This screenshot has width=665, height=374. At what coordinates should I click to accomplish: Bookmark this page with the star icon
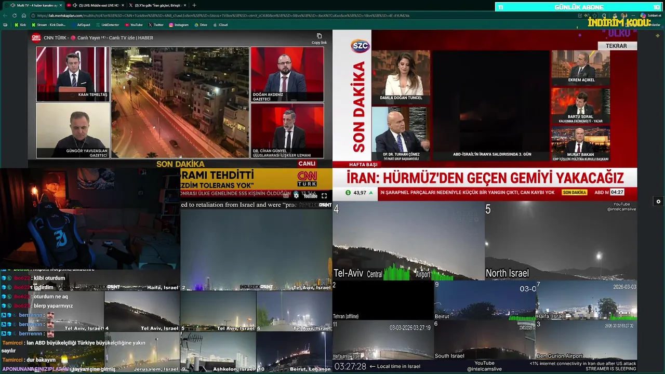[x=595, y=16]
